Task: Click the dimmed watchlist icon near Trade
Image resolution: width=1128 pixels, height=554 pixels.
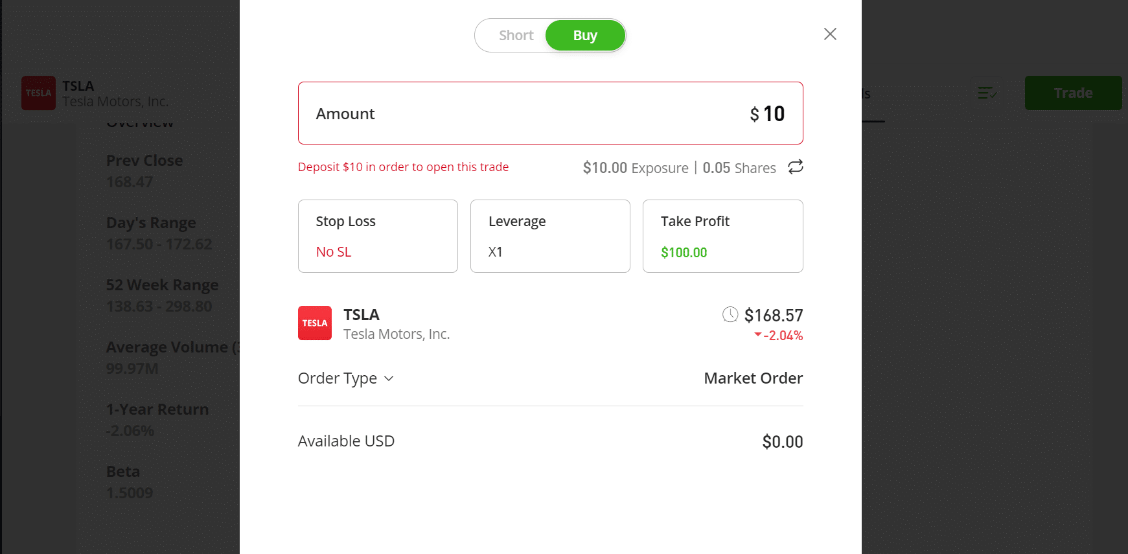Action: click(x=987, y=93)
